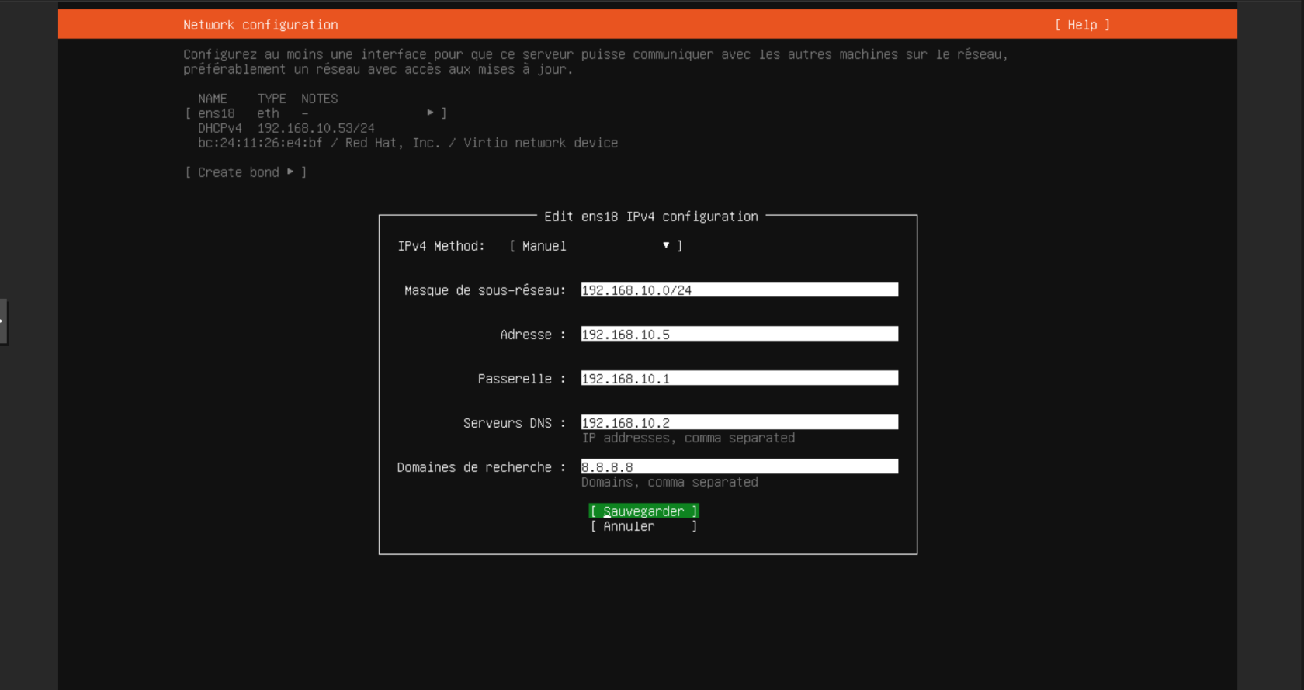The width and height of the screenshot is (1304, 690).
Task: Click the Edit ens18 IPv4 configuration heading
Action: (650, 217)
